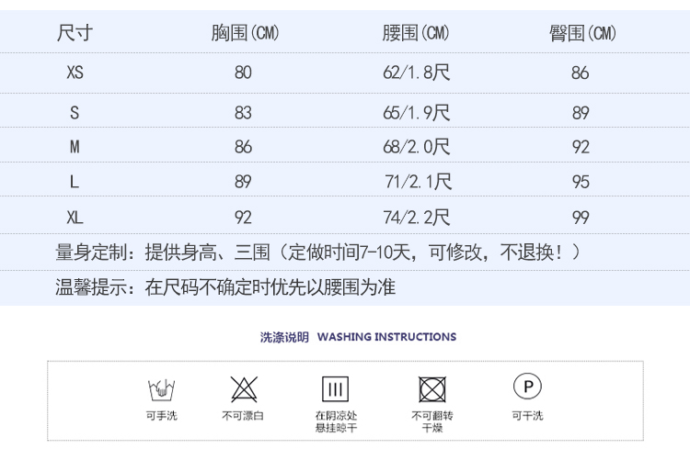Screen dimensions: 690x460
Task: Click the hand wash icon
Action: 162,387
